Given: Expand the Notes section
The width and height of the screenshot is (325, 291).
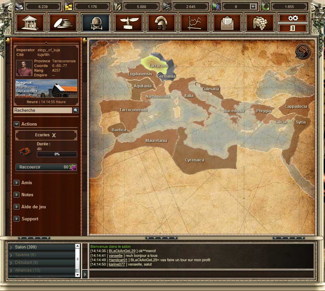Looking at the screenshot, I should tap(17, 195).
